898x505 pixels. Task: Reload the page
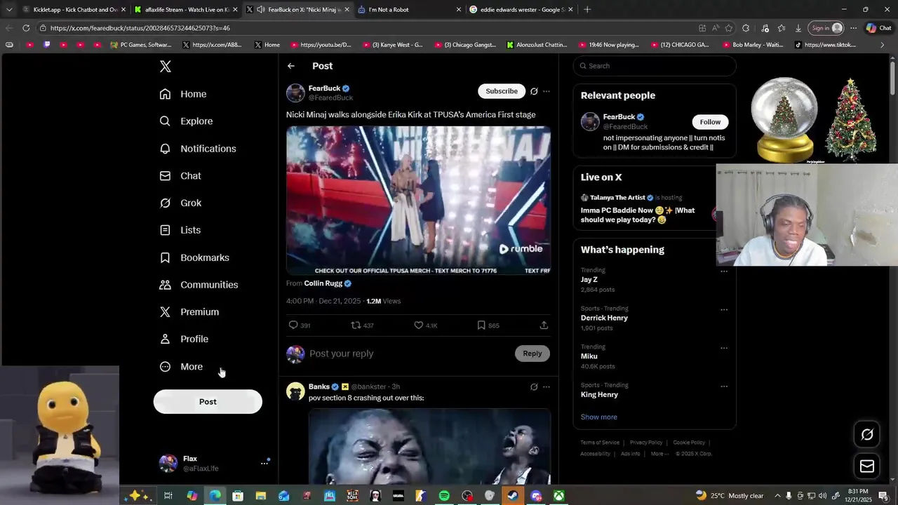(26, 28)
